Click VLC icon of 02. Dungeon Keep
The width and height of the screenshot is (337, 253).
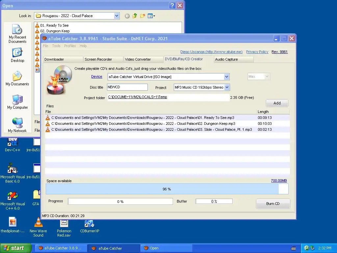click(37, 31)
